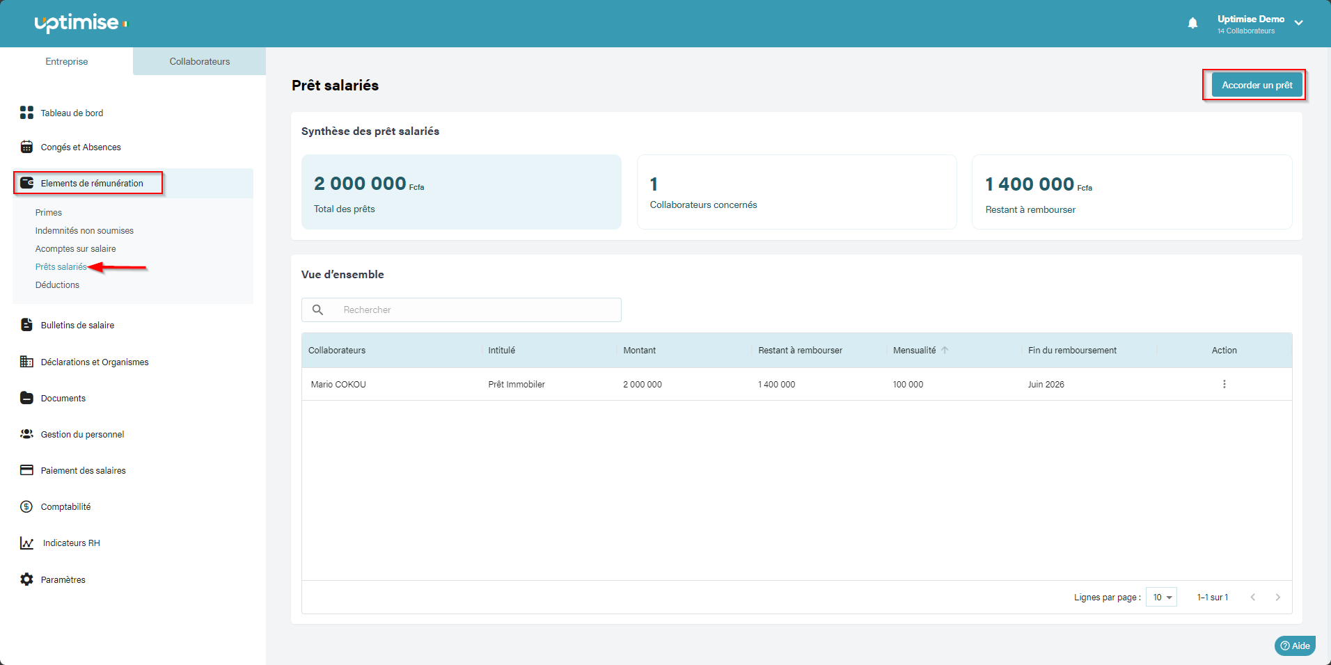The width and height of the screenshot is (1331, 665).
Task: Open the Aide help button
Action: (x=1295, y=646)
